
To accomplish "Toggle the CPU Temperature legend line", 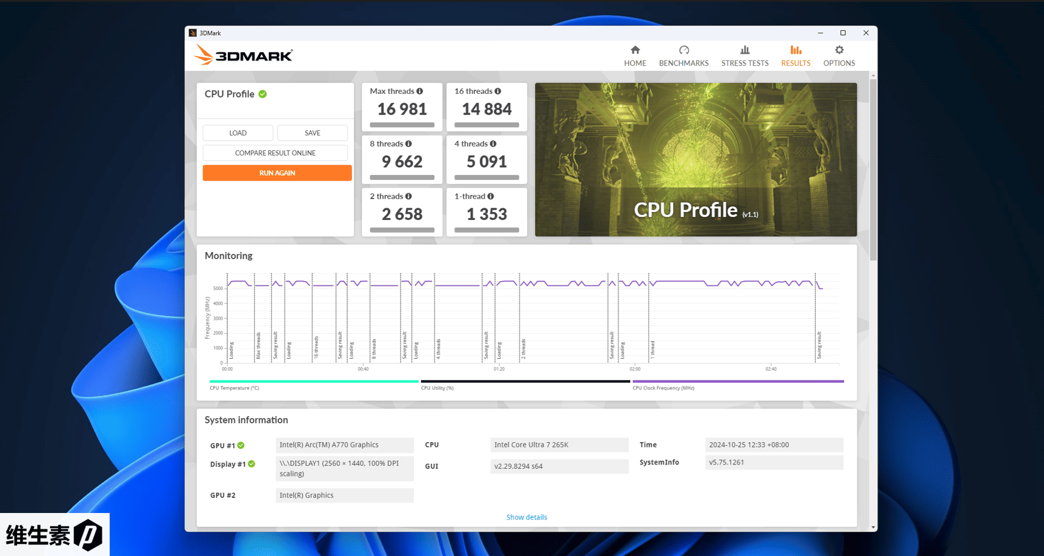I will pyautogui.click(x=313, y=382).
